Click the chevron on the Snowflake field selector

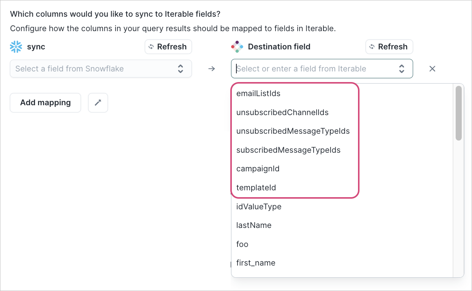(x=181, y=69)
